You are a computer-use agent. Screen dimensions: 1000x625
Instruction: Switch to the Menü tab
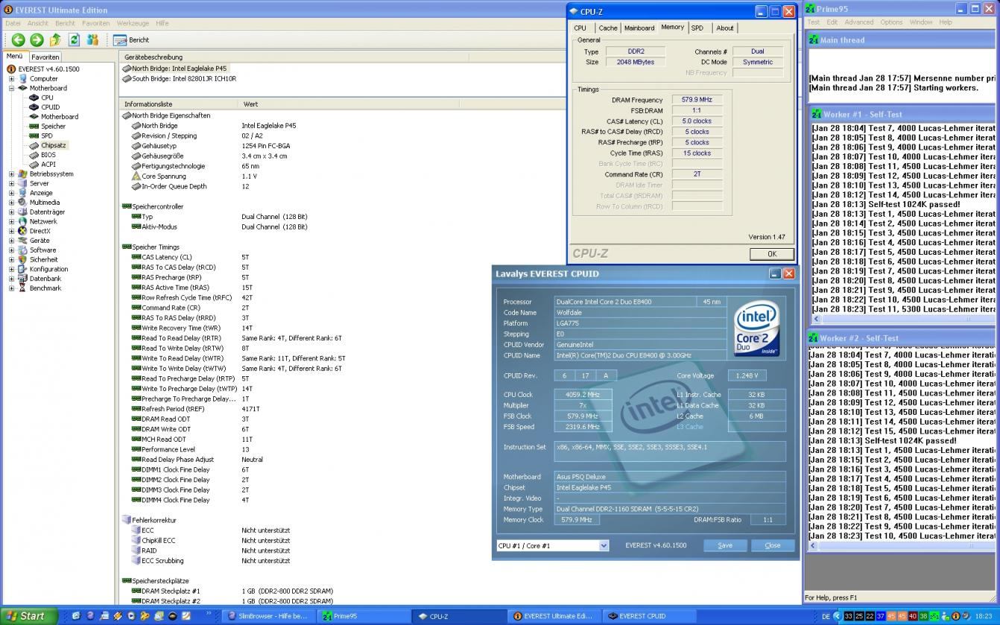coord(14,56)
